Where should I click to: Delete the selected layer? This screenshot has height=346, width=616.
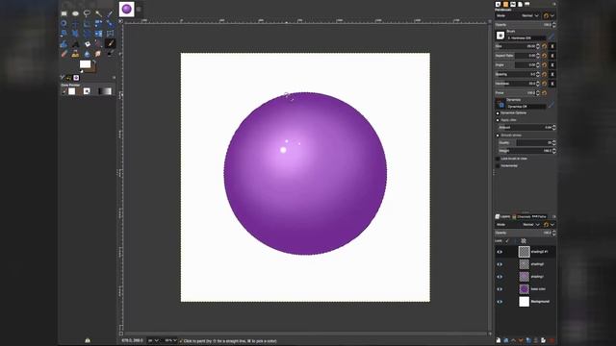click(552, 340)
